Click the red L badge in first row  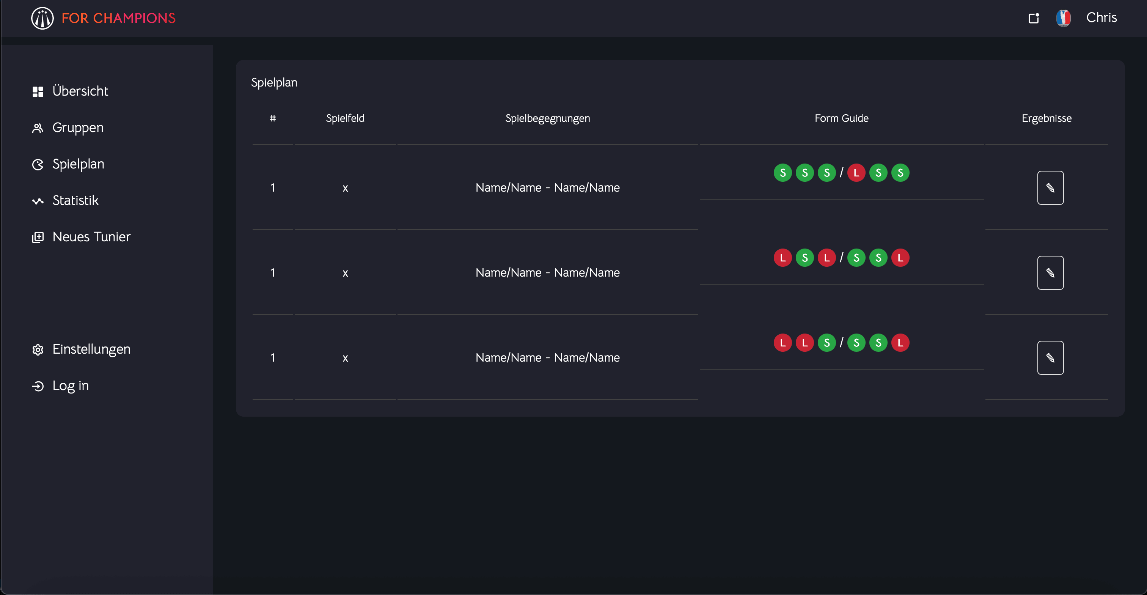click(856, 173)
